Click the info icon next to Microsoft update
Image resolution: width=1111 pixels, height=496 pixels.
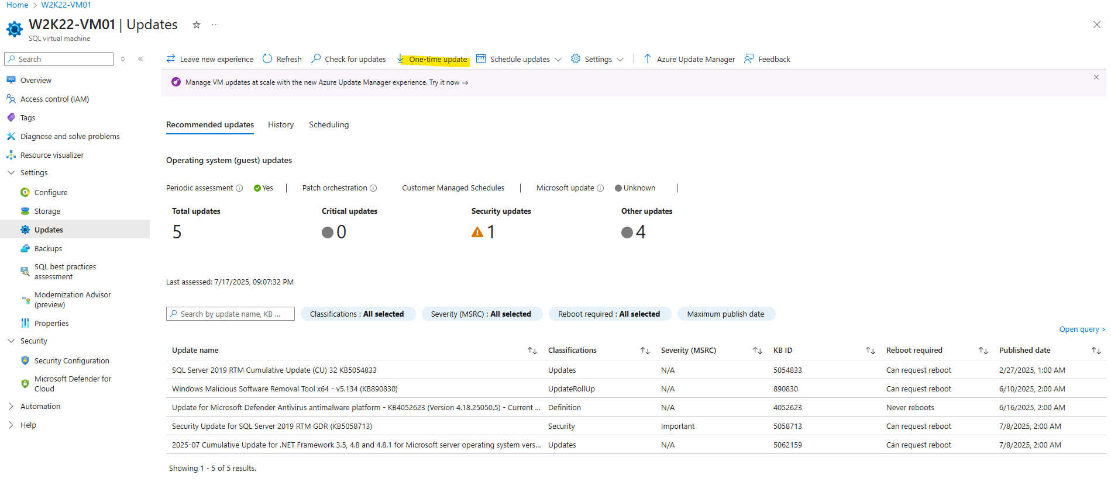point(600,188)
